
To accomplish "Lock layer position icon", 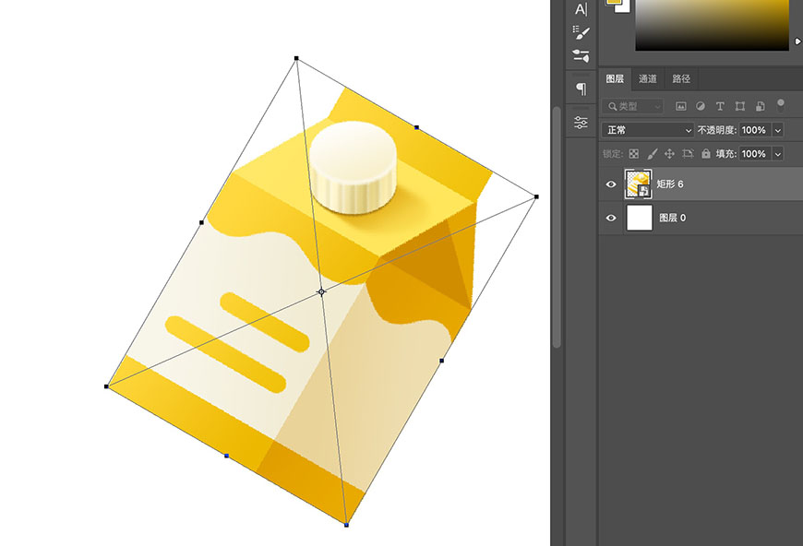I will (669, 153).
